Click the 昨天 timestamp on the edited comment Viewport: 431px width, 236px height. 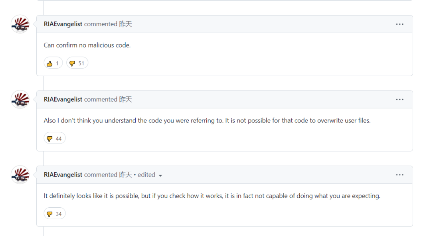pyautogui.click(x=125, y=175)
